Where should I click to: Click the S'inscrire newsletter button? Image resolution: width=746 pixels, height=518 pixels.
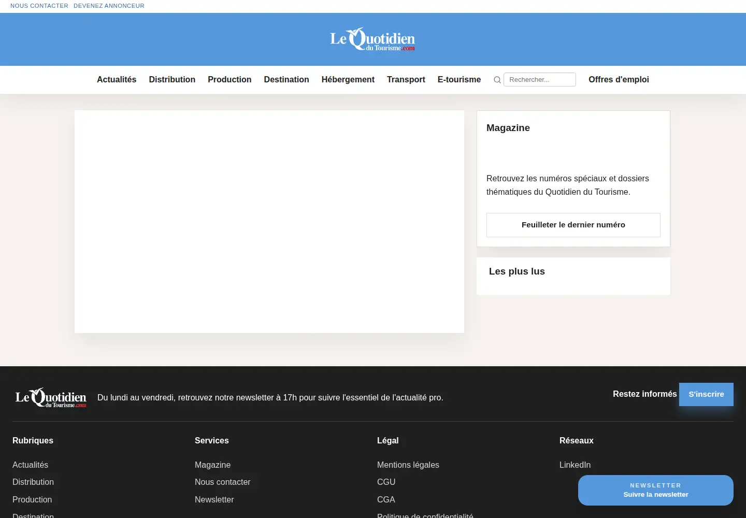point(706,394)
